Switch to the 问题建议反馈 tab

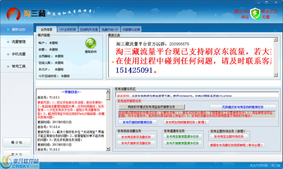pos(131,30)
